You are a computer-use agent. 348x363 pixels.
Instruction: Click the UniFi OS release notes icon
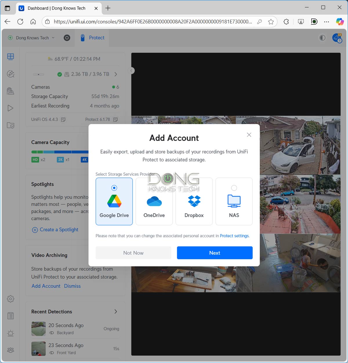tap(64, 120)
